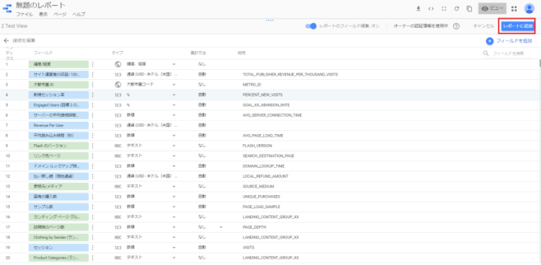Select the Clothing by Gender field chip
This screenshot has height=265, width=541.
click(x=58, y=238)
